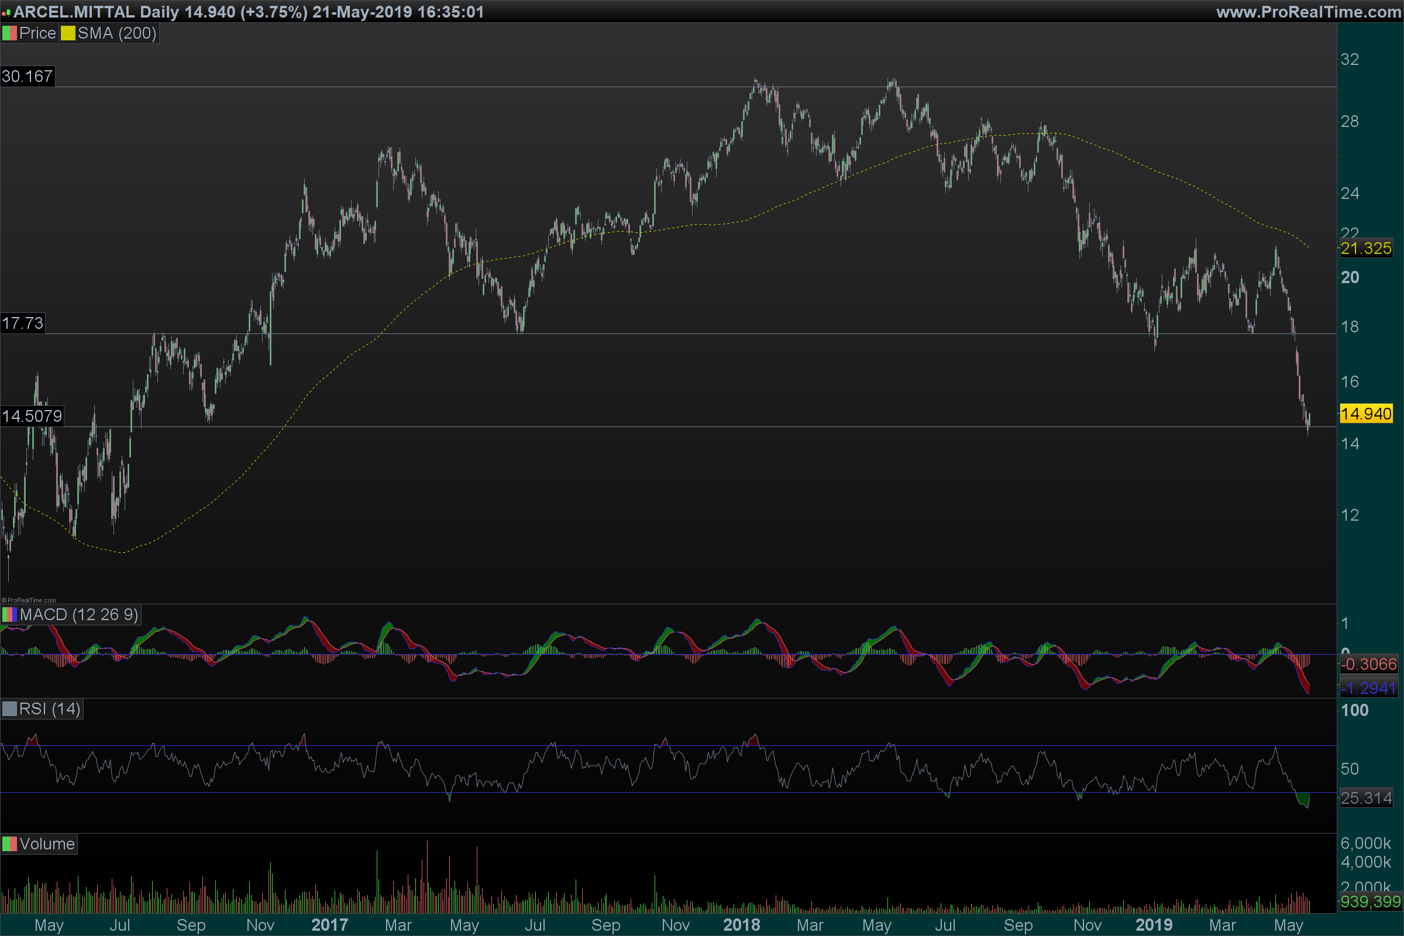Click the -1.2941 MACD value tag
This screenshot has height=936, width=1404.
(1368, 689)
